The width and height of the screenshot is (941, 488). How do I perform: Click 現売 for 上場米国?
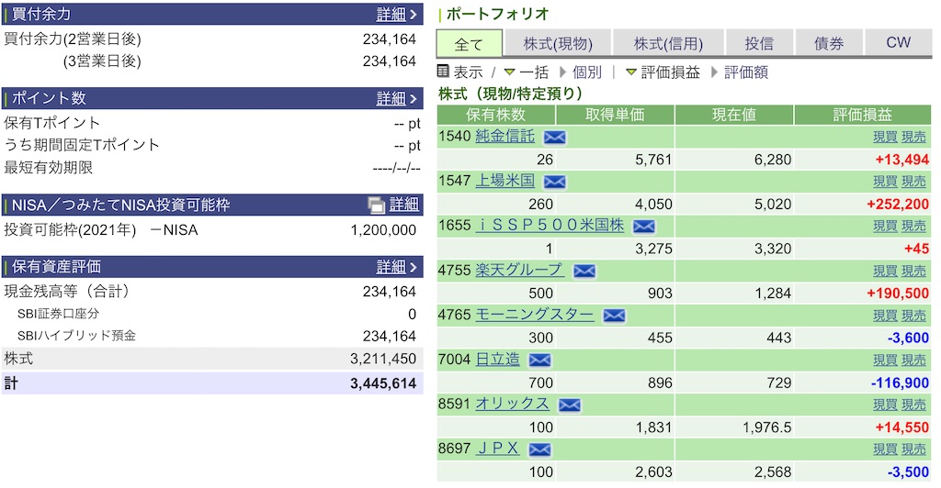[914, 182]
